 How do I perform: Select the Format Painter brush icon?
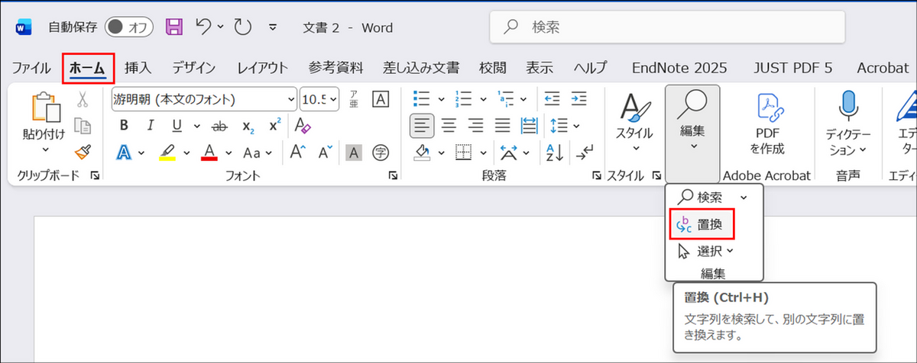click(x=83, y=153)
